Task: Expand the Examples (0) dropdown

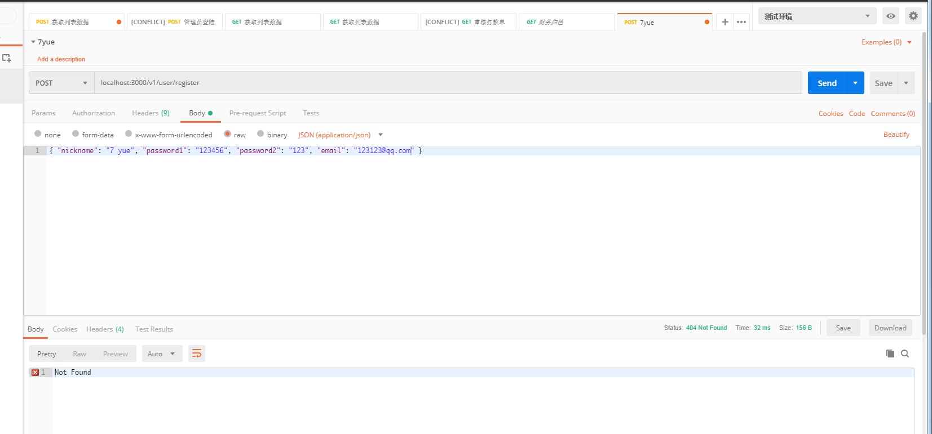Action: pyautogui.click(x=886, y=42)
